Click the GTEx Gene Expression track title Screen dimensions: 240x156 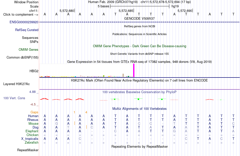139,62
